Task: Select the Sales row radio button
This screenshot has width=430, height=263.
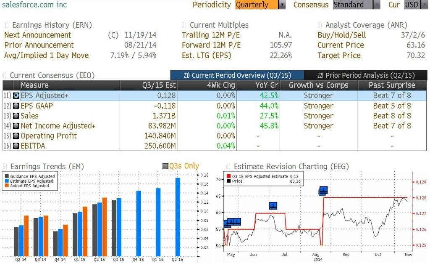Action: point(16,116)
